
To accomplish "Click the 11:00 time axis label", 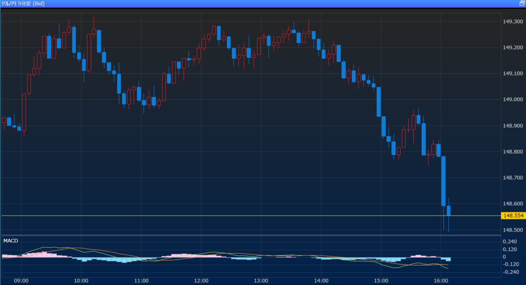I will (x=141, y=281).
